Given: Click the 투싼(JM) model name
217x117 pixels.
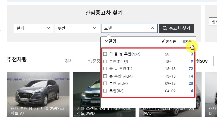Looking at the screenshot, I should coord(116,91).
